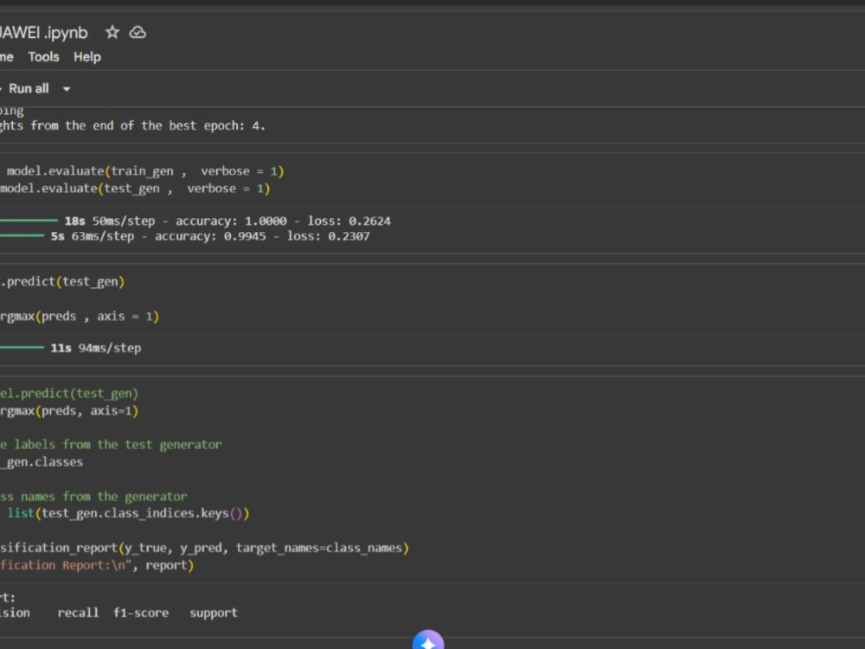Viewport: 865px width, 649px height.
Task: Click output line showing accuracy: 1.0000
Action: 227,222
